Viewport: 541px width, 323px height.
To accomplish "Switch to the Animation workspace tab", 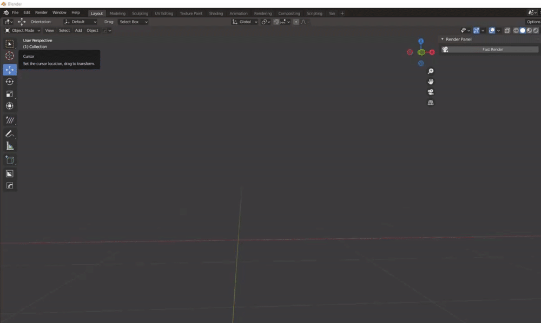I will pyautogui.click(x=239, y=14).
